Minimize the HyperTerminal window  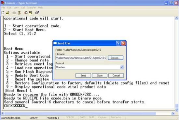pyautogui.click(x=166, y=3)
